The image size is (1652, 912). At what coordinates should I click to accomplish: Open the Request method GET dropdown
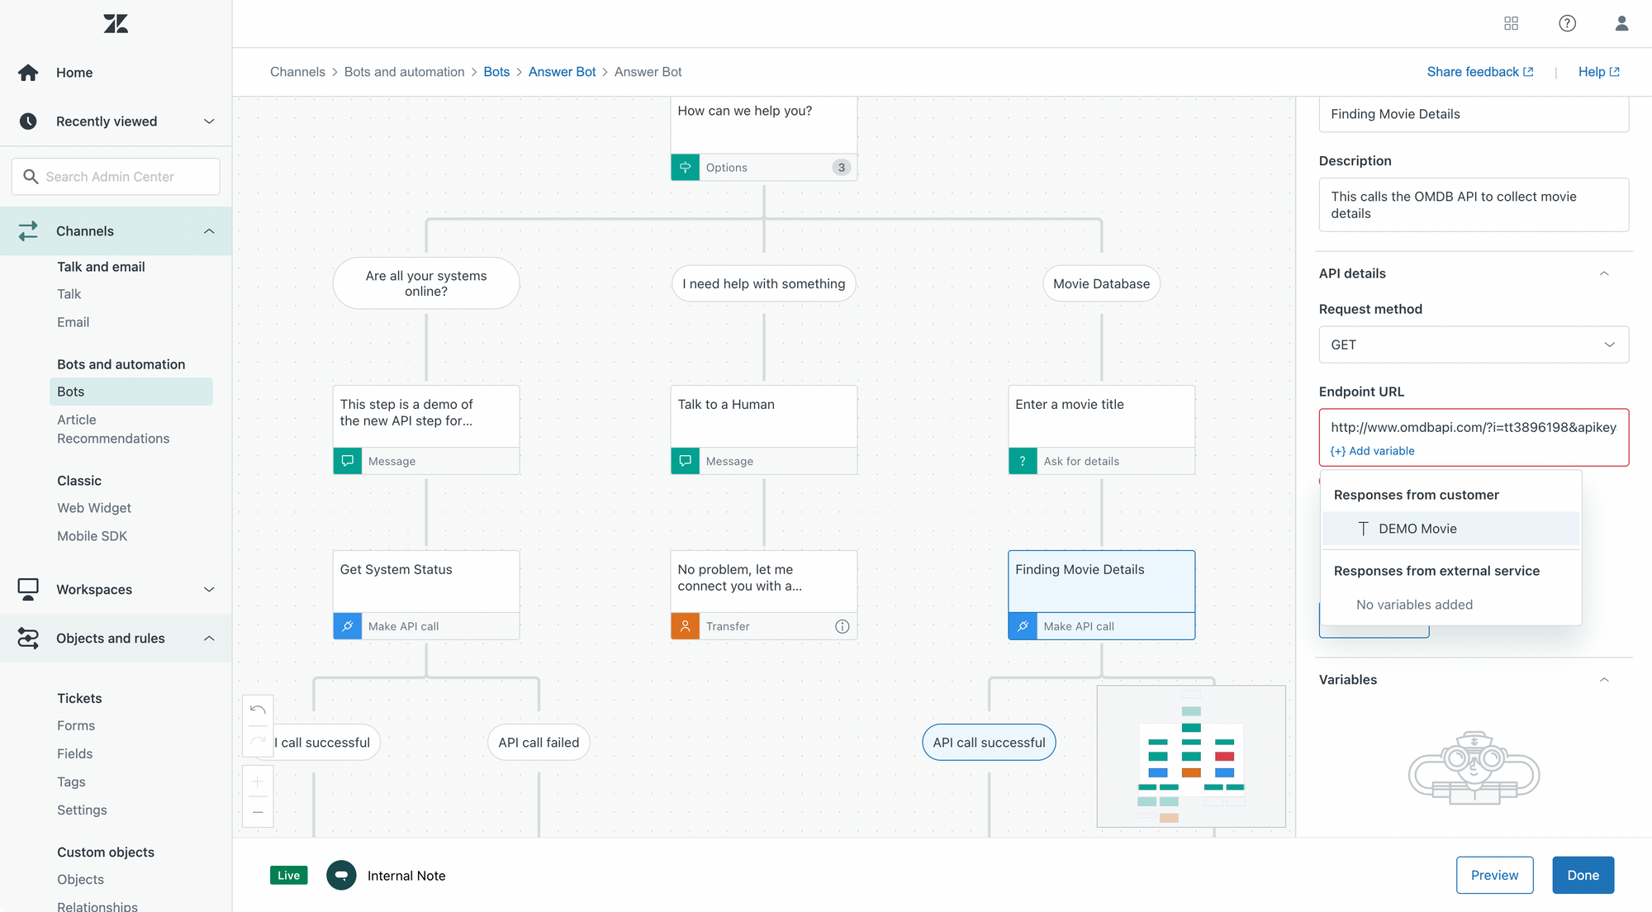coord(1473,344)
